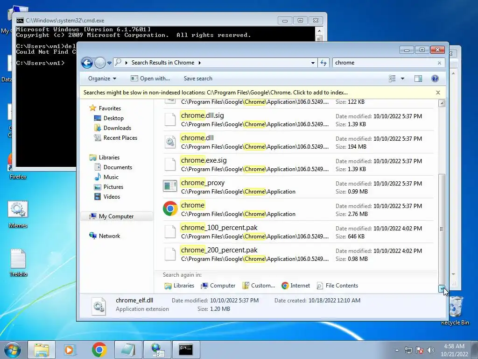This screenshot has width=478, height=359.
Task: Switch to the cmd taskbar button
Action: coord(186,350)
